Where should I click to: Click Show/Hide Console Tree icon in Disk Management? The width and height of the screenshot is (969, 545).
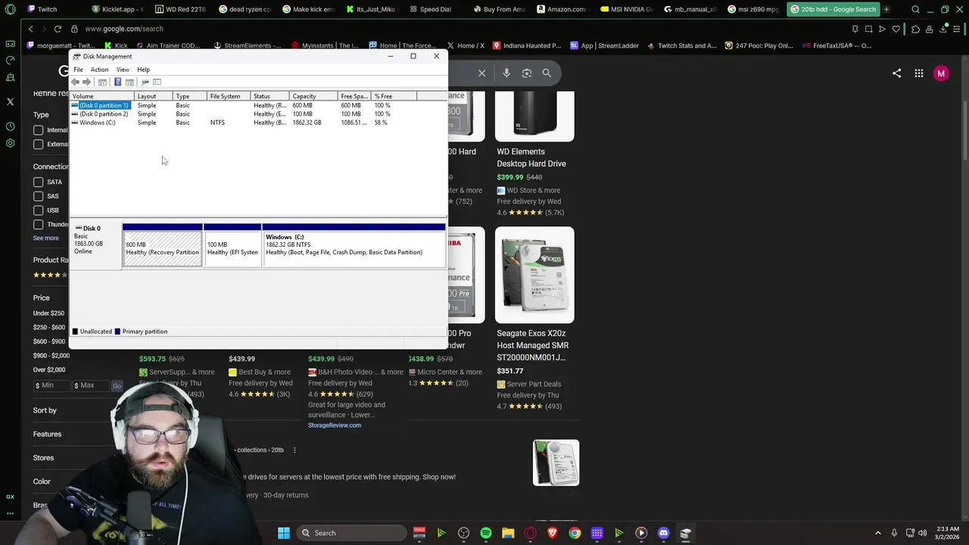pyautogui.click(x=102, y=82)
